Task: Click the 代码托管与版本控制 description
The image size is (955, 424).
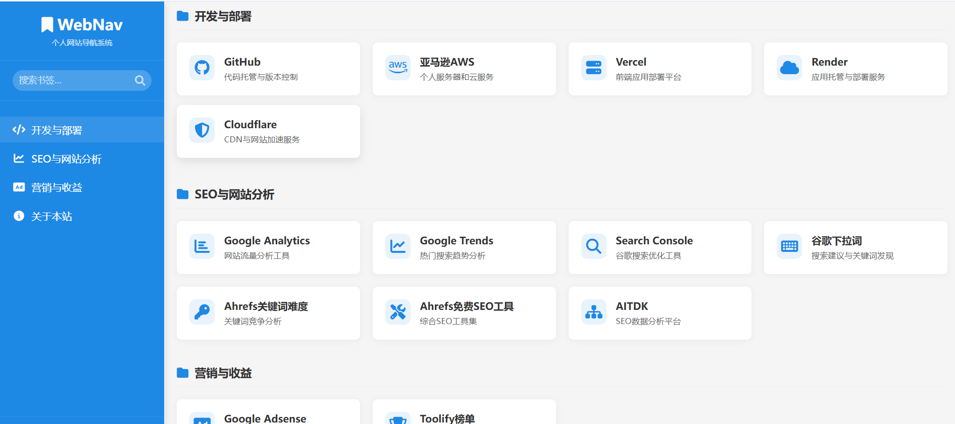Action: point(261,77)
